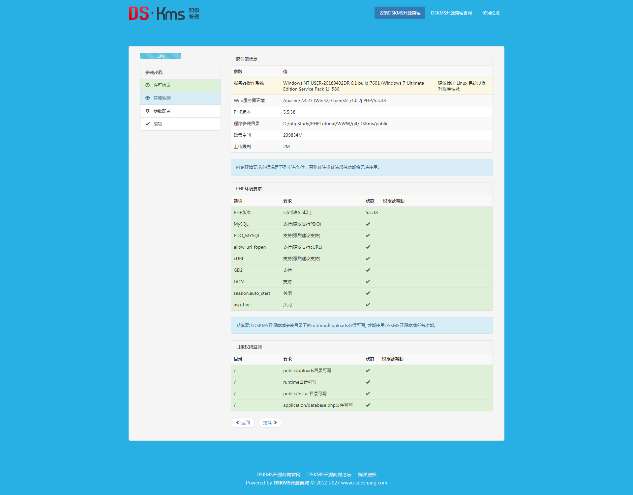633x495 pixels.
Task: Click the upload limit value 2M
Action: (286, 147)
